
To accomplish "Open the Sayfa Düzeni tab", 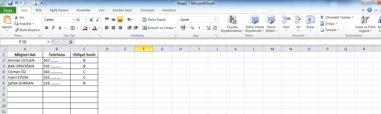I will pos(59,10).
